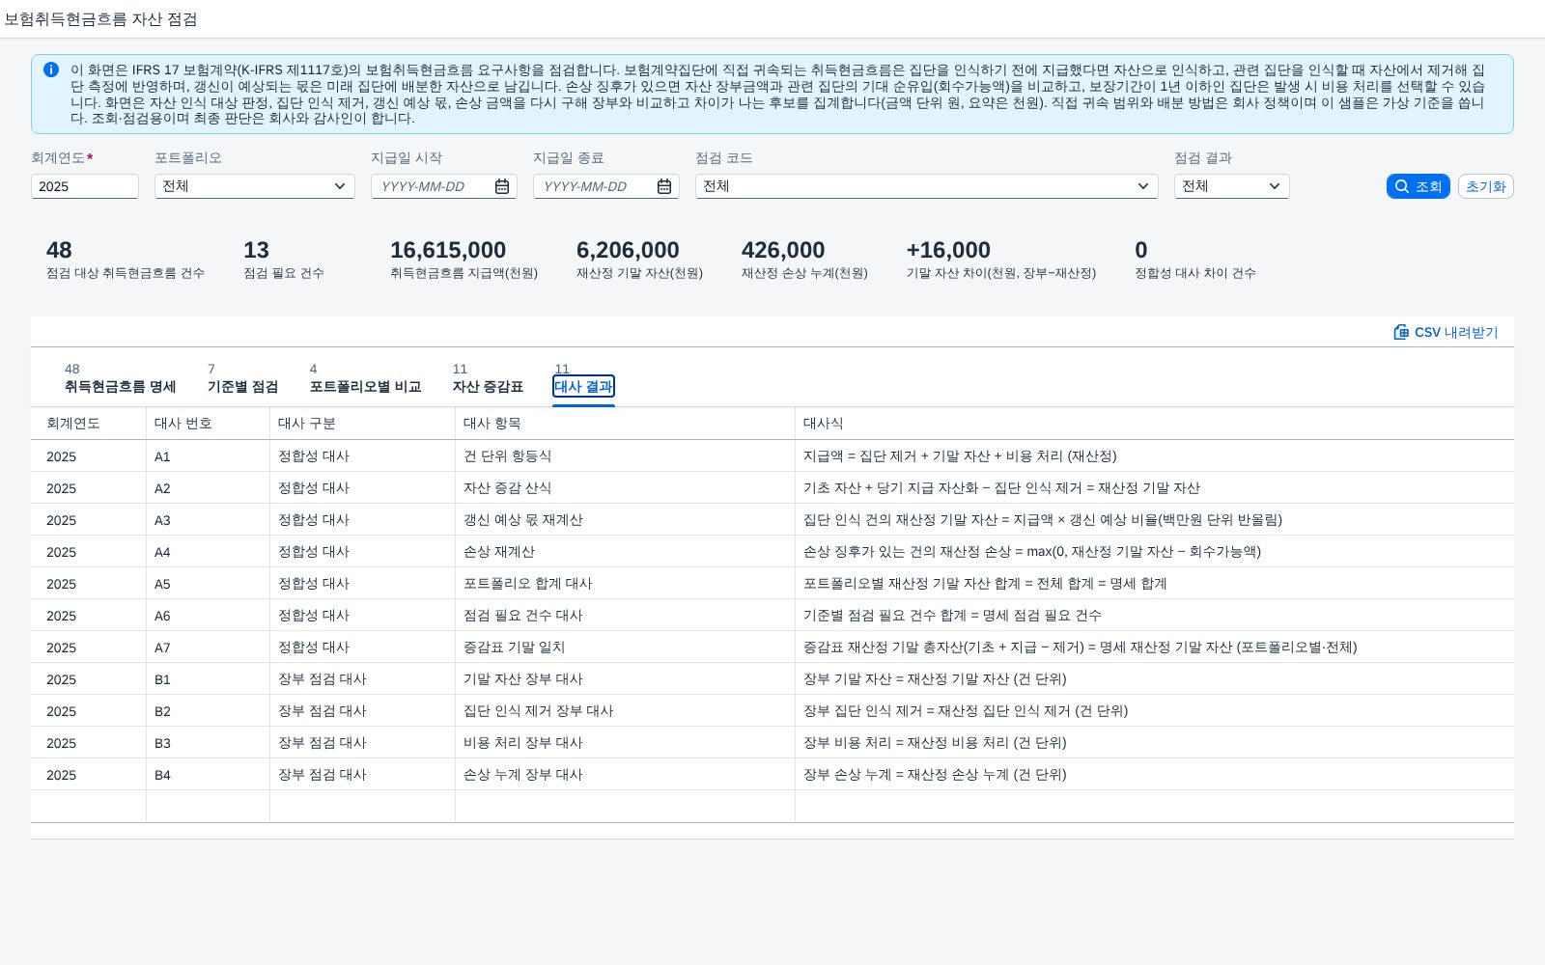Click the 회계연도 column header
Viewport: 1545px width, 965px height.
click(x=89, y=424)
